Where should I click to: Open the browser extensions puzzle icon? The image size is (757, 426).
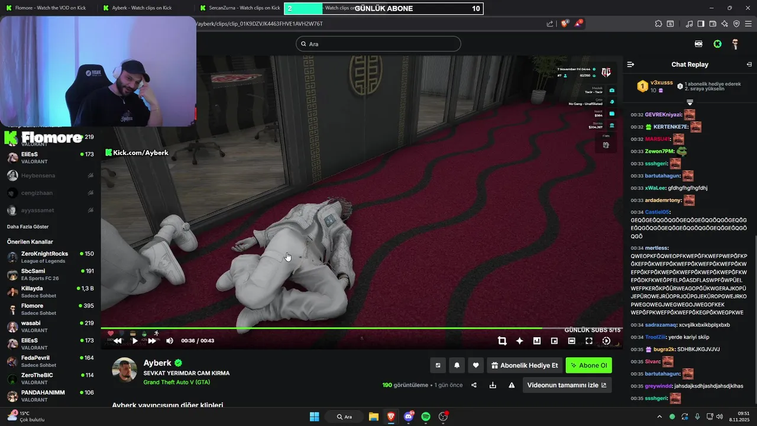point(658,24)
